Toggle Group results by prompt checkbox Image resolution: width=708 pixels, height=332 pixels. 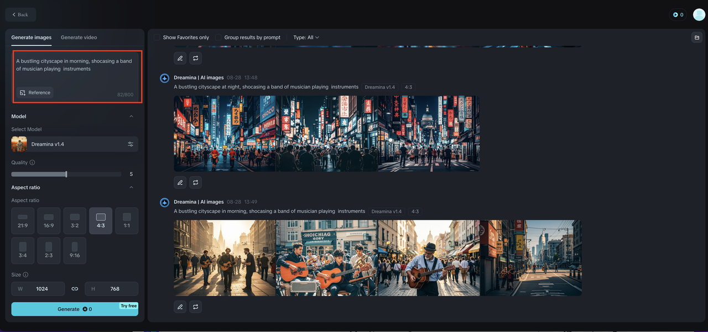tap(218, 38)
